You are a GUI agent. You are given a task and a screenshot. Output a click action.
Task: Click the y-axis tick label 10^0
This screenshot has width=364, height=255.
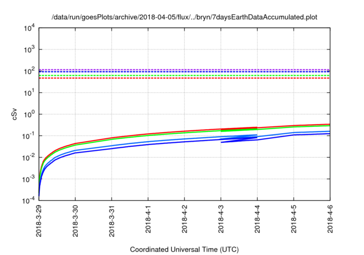pyautogui.click(x=30, y=114)
